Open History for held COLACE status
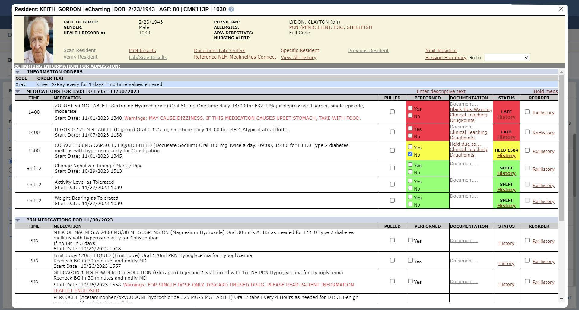Screen dimensions: 579x310 pos(506,155)
